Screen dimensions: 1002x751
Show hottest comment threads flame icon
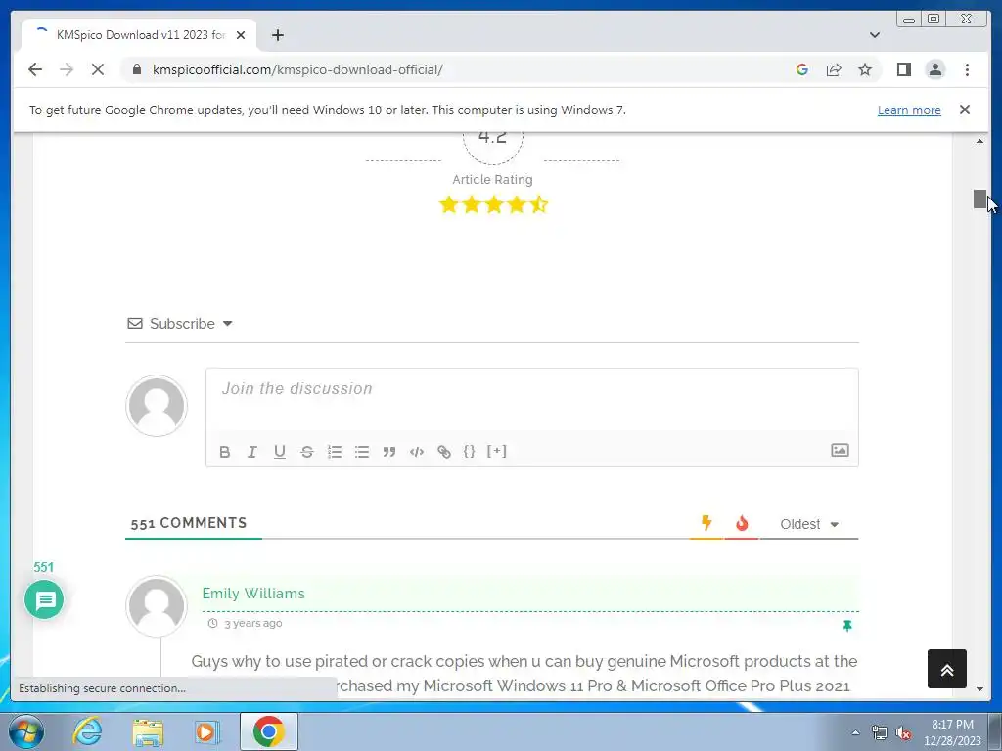742,524
